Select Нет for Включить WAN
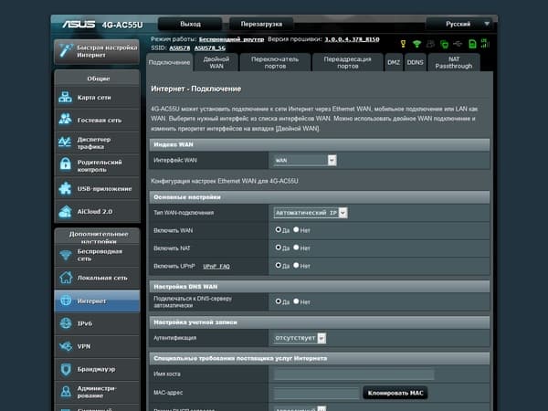 [296, 229]
